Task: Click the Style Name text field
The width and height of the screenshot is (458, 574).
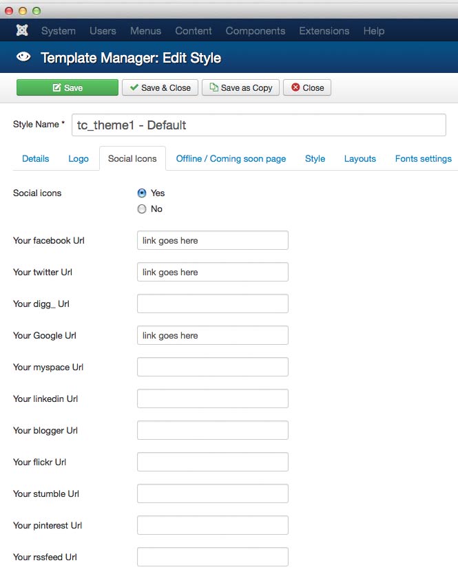Action: tap(258, 125)
